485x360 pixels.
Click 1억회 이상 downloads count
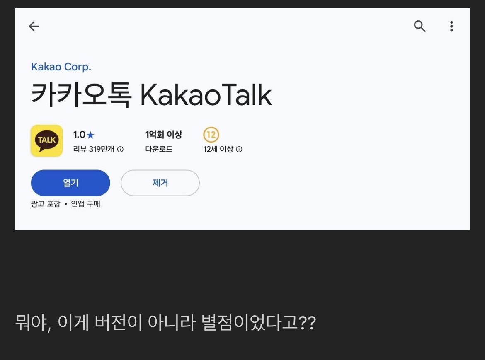163,134
